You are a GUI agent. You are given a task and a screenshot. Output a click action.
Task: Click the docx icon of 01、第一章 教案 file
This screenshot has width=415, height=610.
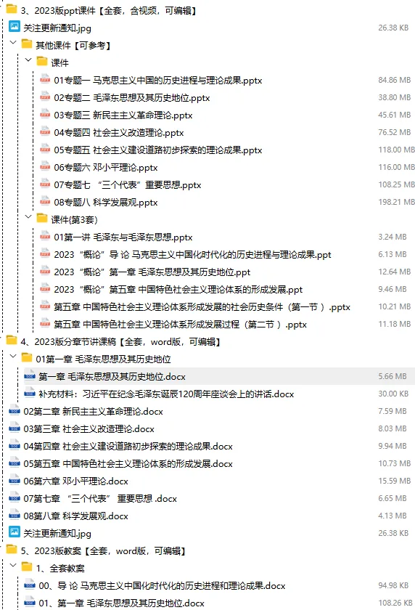tap(30, 602)
